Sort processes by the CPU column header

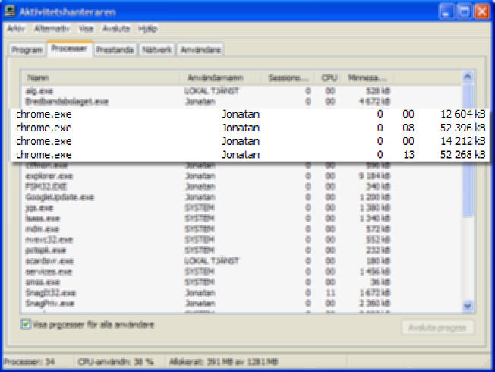coord(328,77)
